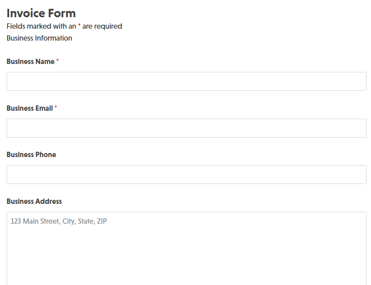Click the "City, State, ZIP" placeholder portion
This screenshot has width=371, height=285.
pyautogui.click(x=85, y=221)
